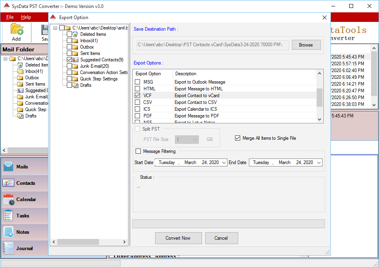Click right arrow of dialog tree scrollbar
The image size is (379, 268).
[124, 242]
